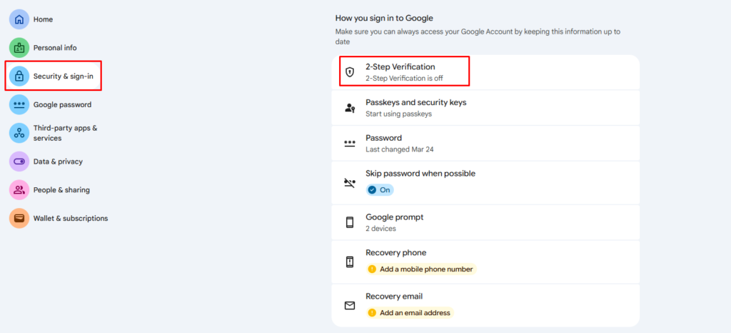Click the warning icon beside Add an email address

pos(371,313)
